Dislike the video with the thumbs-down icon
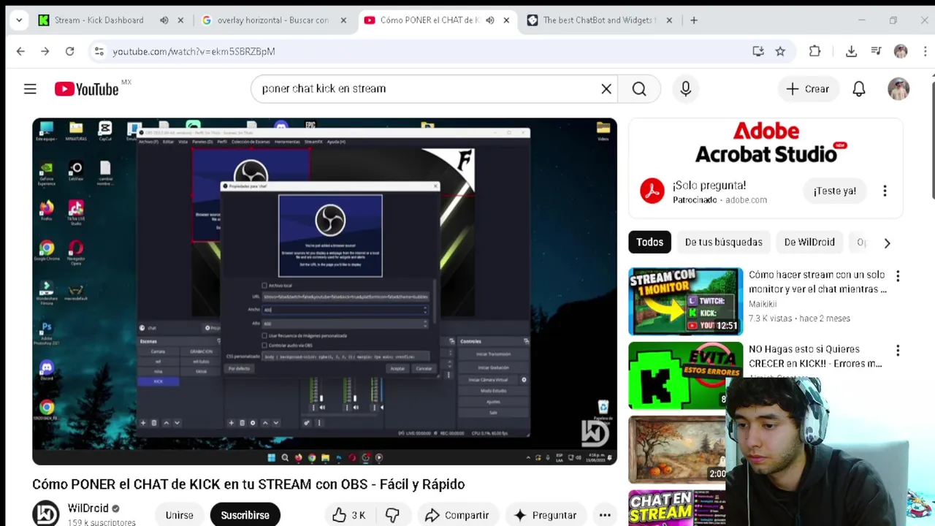The width and height of the screenshot is (935, 526). [x=392, y=515]
